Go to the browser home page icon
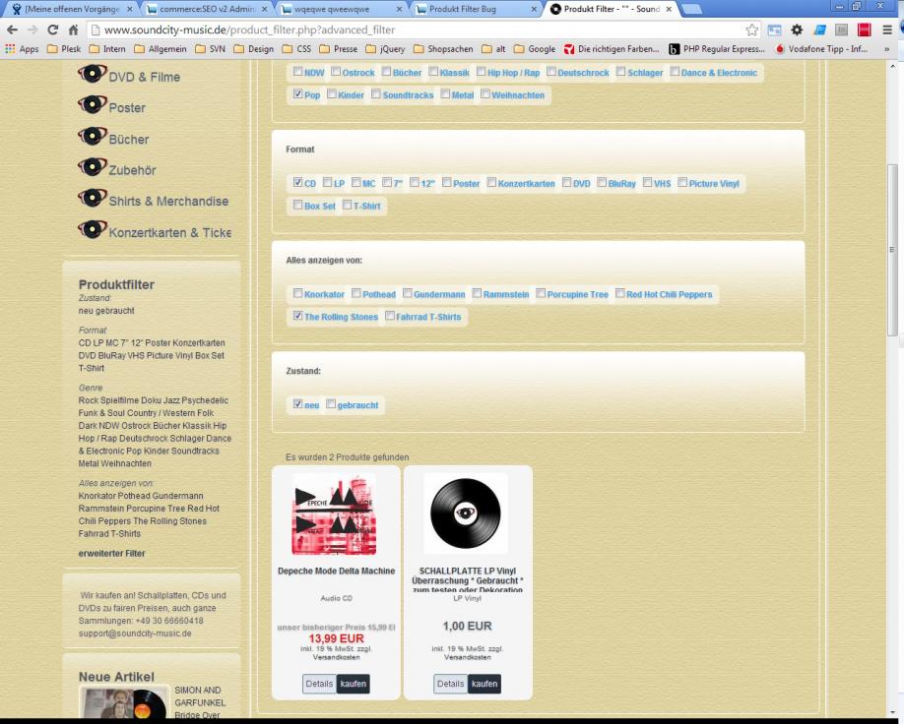This screenshot has height=724, width=904. tap(74, 30)
